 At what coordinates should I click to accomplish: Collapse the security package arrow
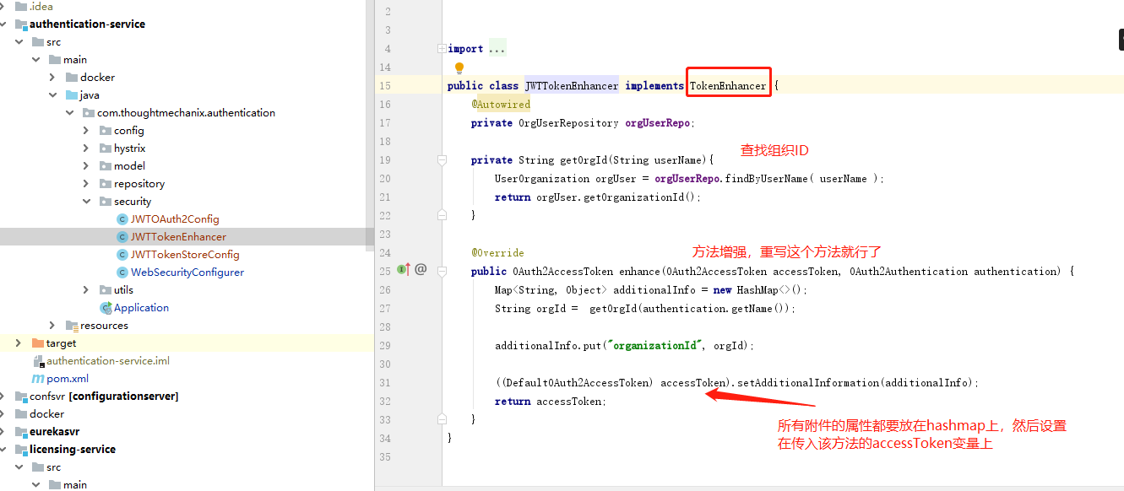[x=86, y=202]
